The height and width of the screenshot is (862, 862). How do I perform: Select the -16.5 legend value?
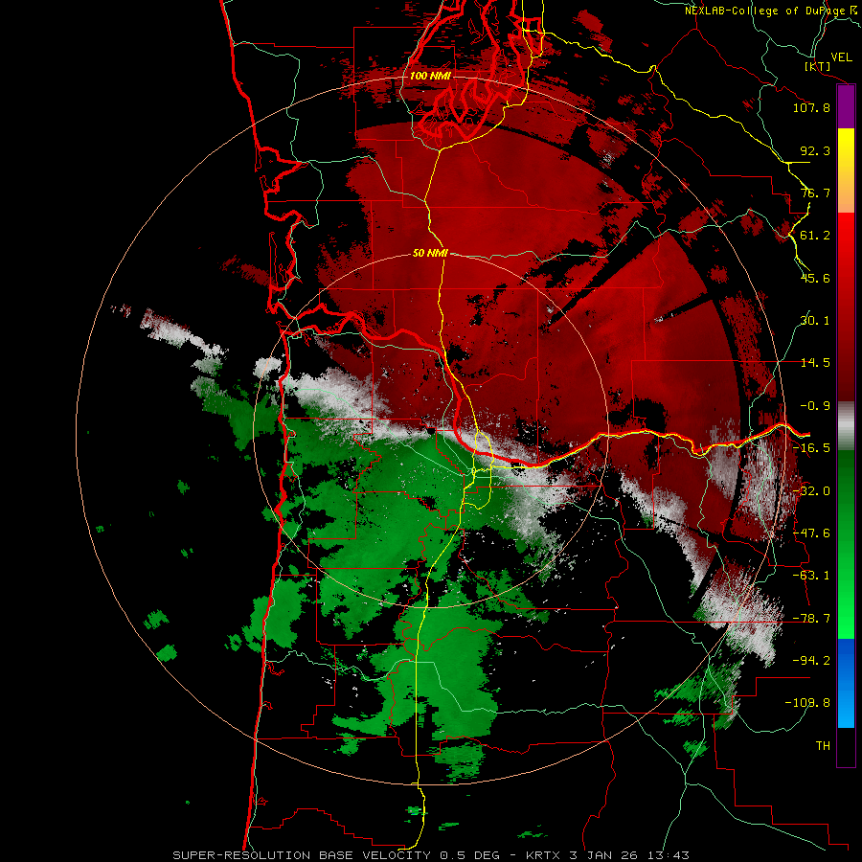[811, 448]
